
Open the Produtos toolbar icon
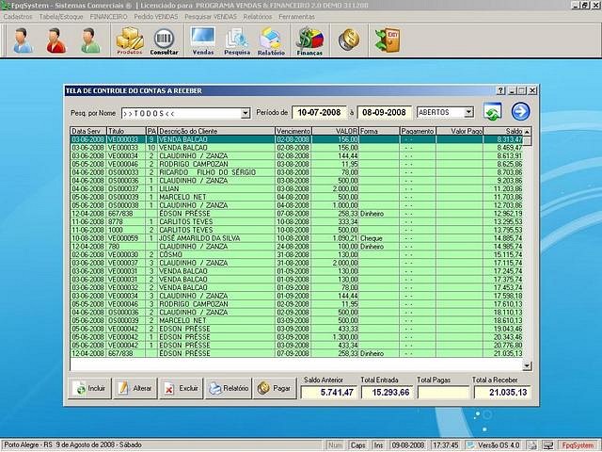point(130,40)
